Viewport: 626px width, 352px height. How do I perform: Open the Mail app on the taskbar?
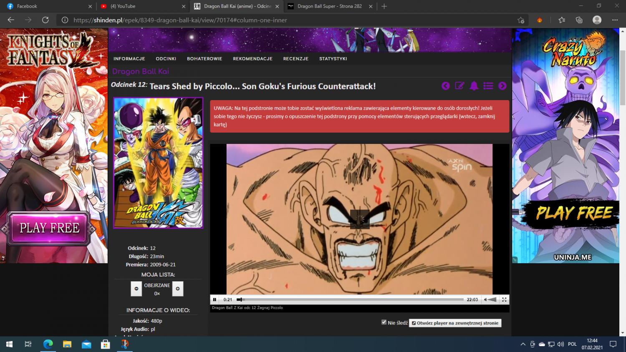[x=86, y=344]
